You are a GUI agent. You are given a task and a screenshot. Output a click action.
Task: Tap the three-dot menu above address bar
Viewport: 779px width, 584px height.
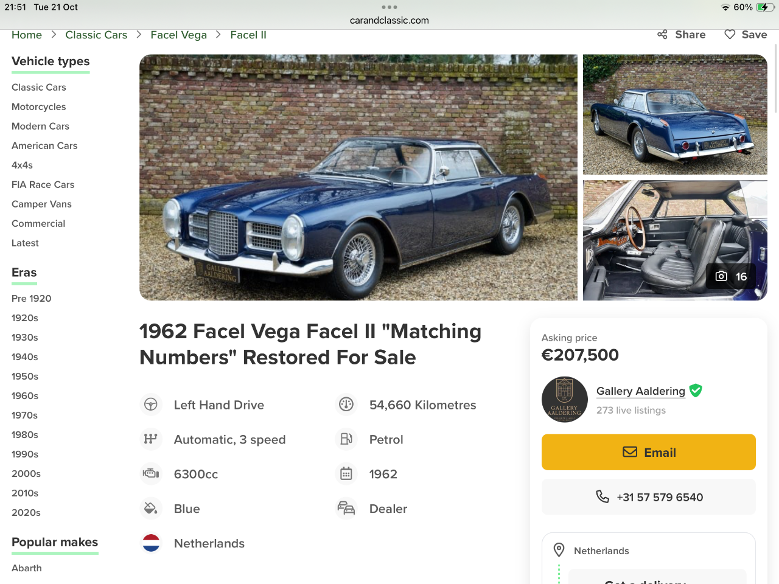pyautogui.click(x=389, y=7)
